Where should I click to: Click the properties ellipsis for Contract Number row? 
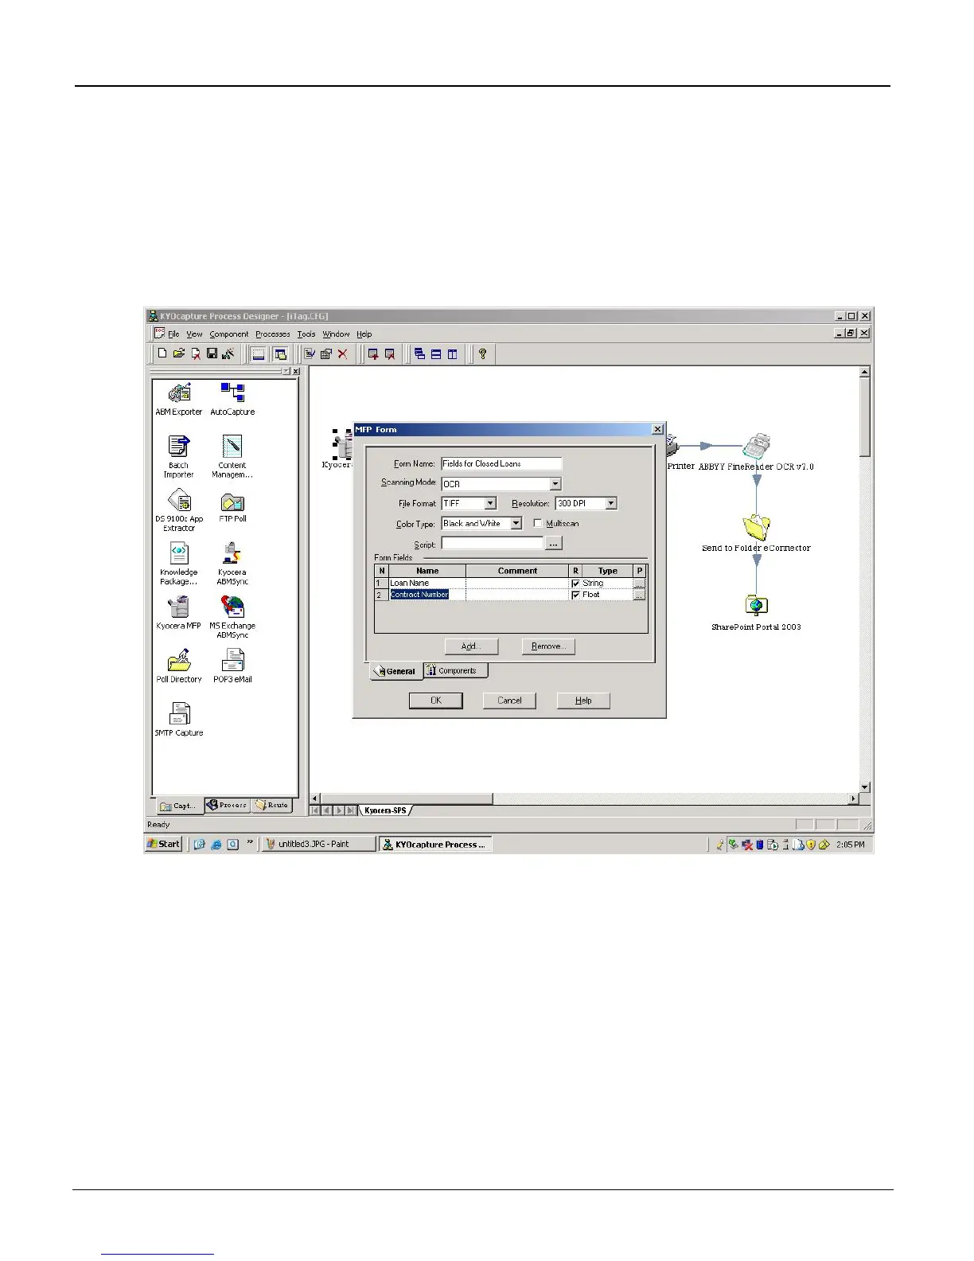[x=639, y=595]
